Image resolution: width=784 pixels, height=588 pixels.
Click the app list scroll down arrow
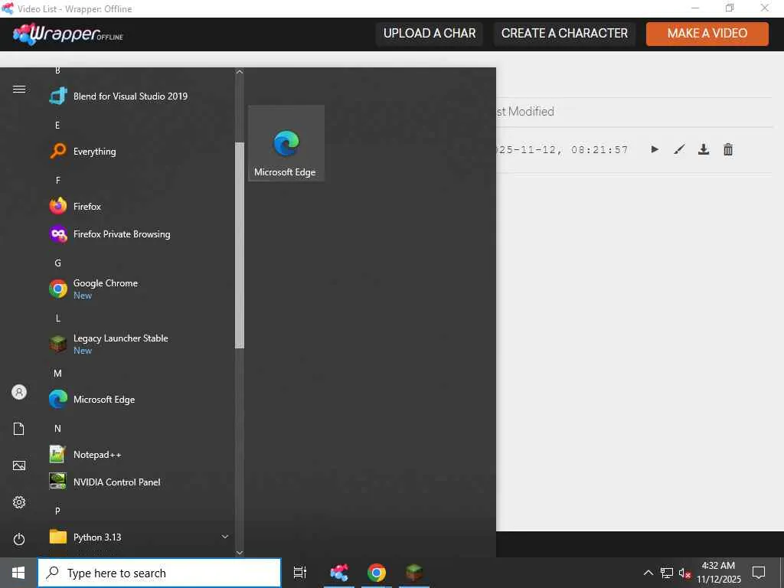[240, 553]
